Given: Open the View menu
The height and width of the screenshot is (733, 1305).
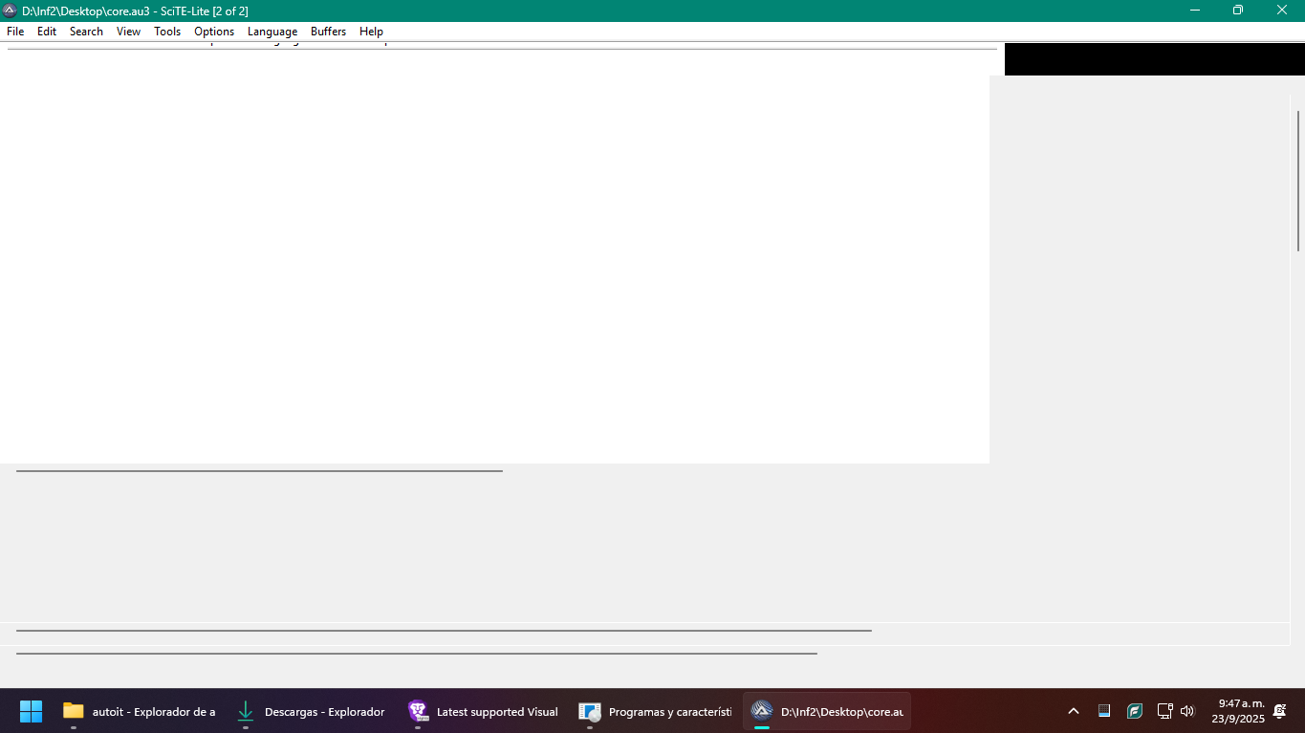Looking at the screenshot, I should tap(128, 32).
